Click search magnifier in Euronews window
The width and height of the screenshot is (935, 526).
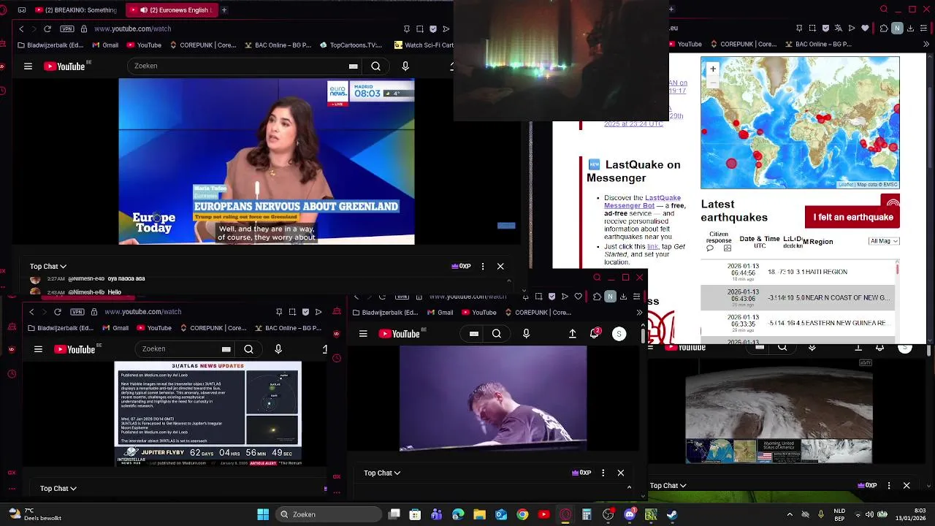click(x=375, y=66)
